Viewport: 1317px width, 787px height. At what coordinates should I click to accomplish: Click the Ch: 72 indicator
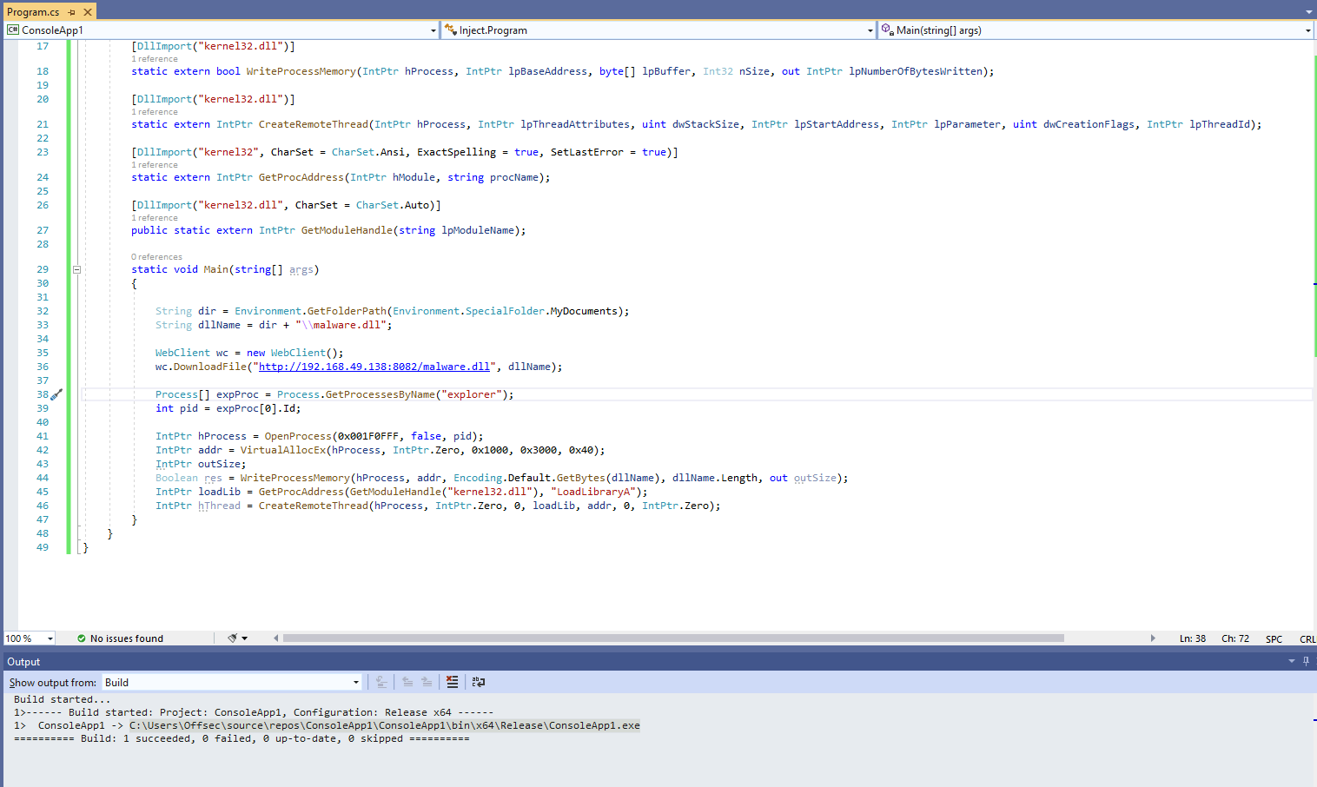tap(1235, 638)
